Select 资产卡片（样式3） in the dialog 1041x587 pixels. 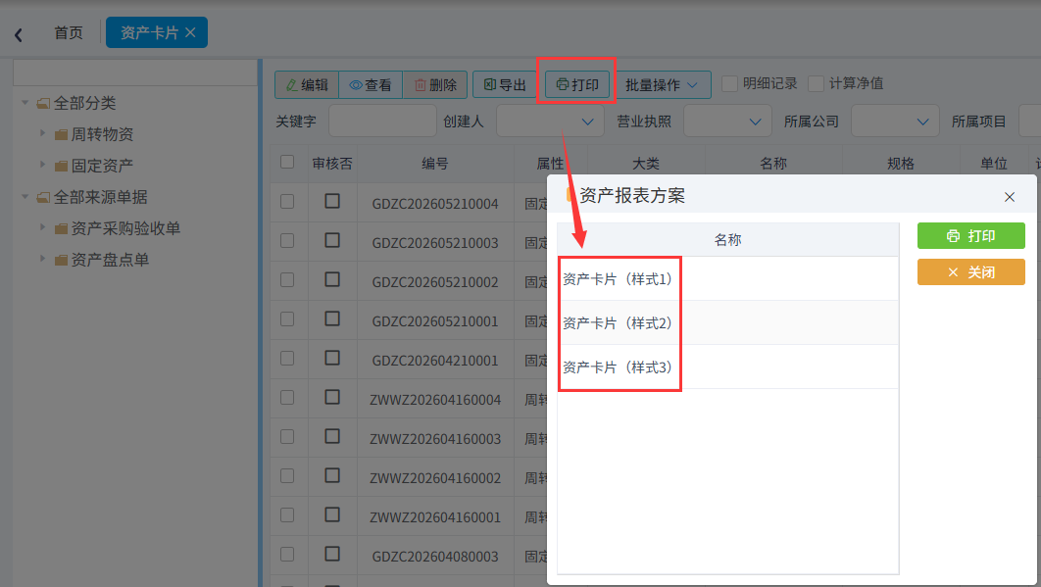coord(727,367)
